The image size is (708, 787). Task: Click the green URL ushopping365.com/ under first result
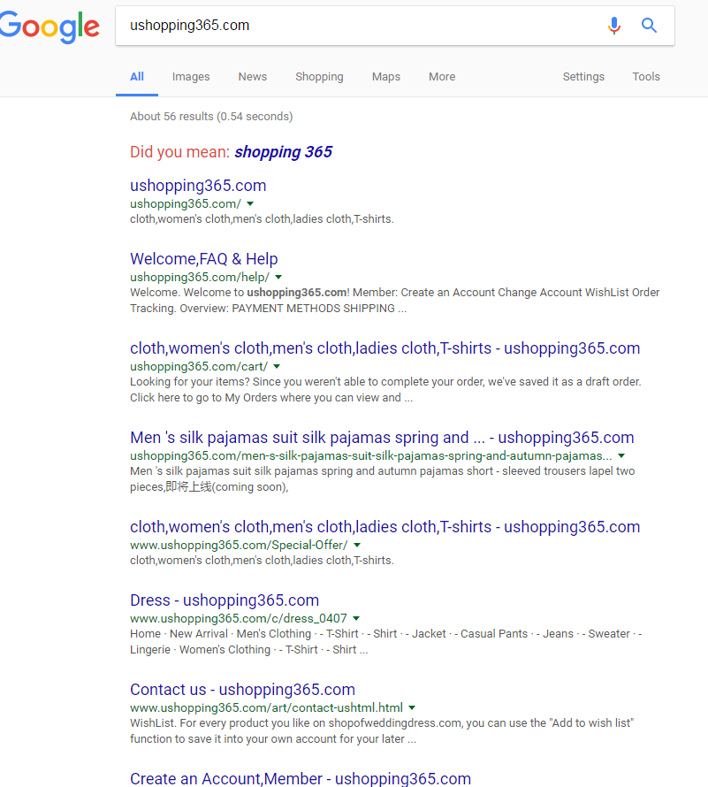pyautogui.click(x=185, y=203)
